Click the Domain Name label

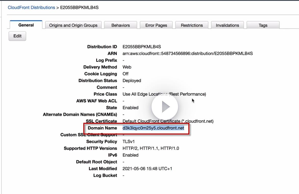tap(102, 128)
